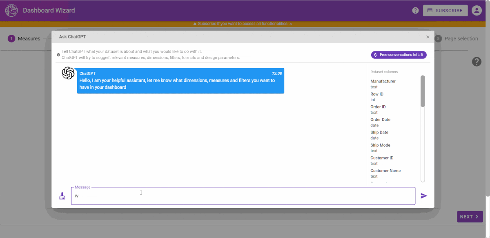Select the Customer Name column
The image size is (490, 238).
coord(385,171)
